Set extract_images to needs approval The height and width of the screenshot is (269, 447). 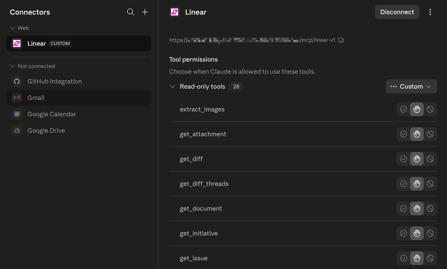tap(417, 110)
